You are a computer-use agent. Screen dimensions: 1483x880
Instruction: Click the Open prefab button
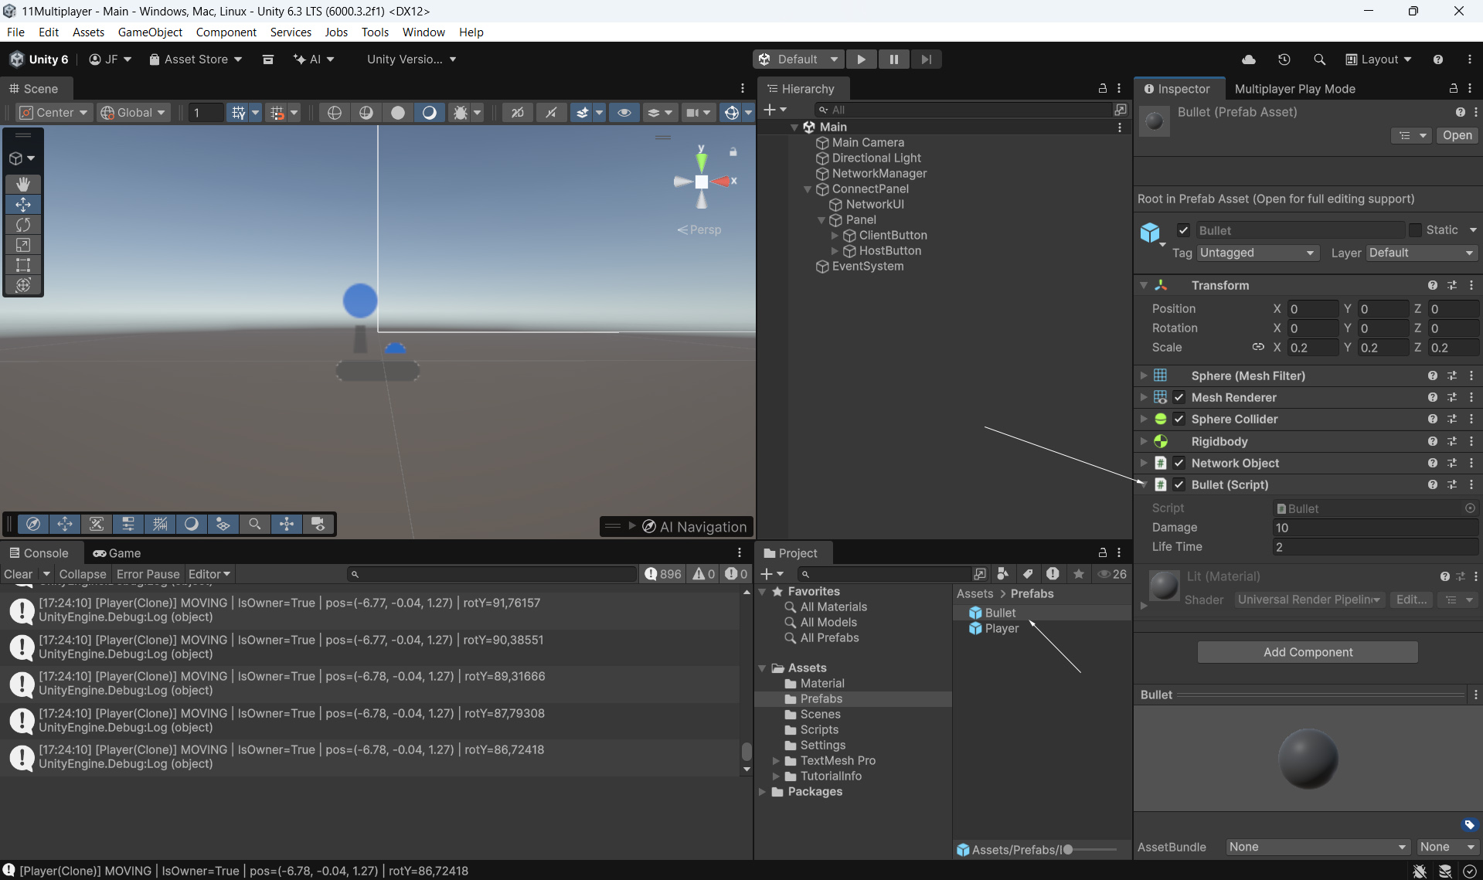[x=1457, y=135]
